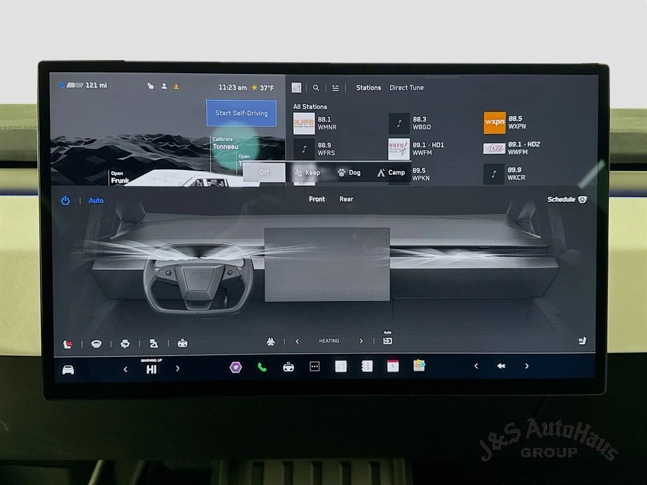
Task: Lower the driver temperature with left arrow
Action: click(x=125, y=369)
